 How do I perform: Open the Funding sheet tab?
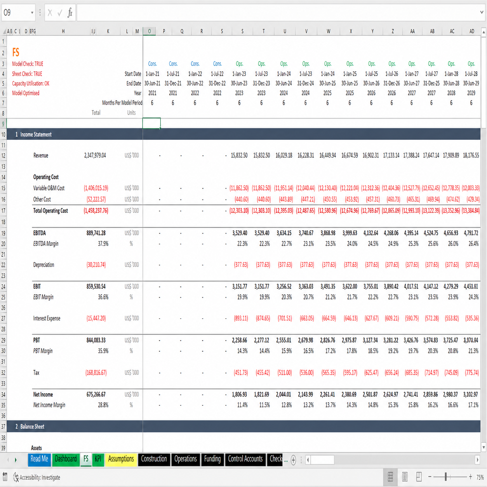coord(212,459)
